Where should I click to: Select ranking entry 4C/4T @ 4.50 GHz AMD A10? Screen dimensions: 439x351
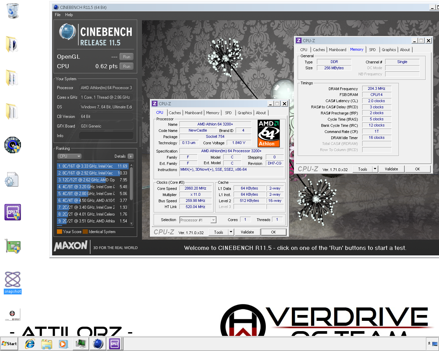93,201
